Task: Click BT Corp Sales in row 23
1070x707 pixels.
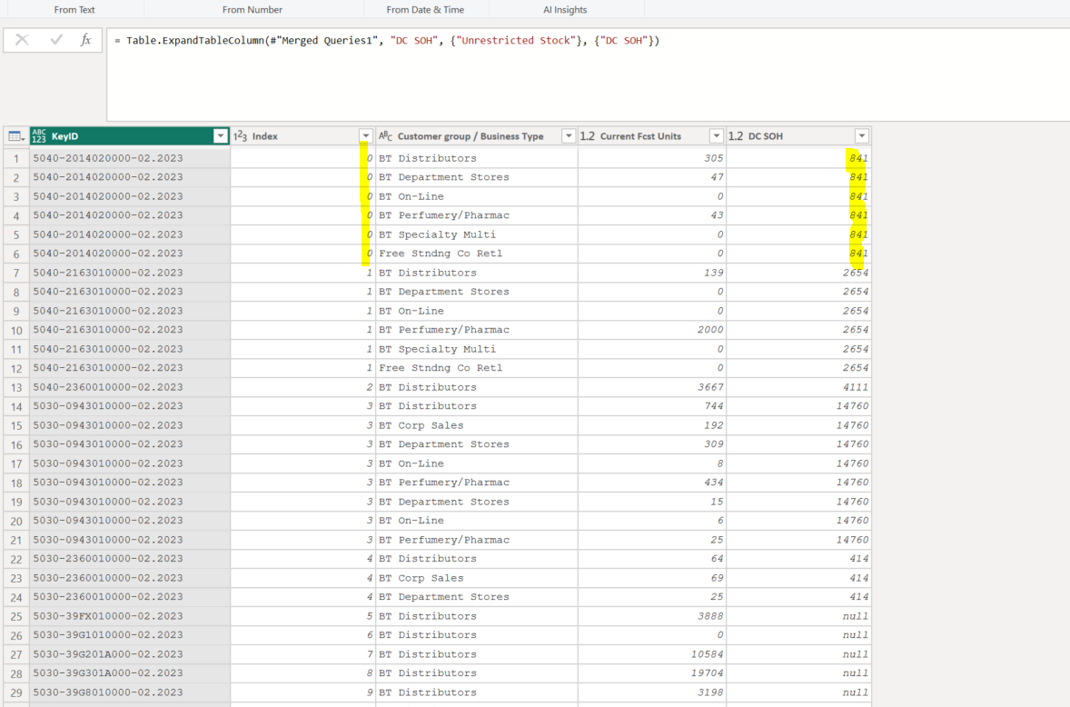Action: pyautogui.click(x=476, y=578)
